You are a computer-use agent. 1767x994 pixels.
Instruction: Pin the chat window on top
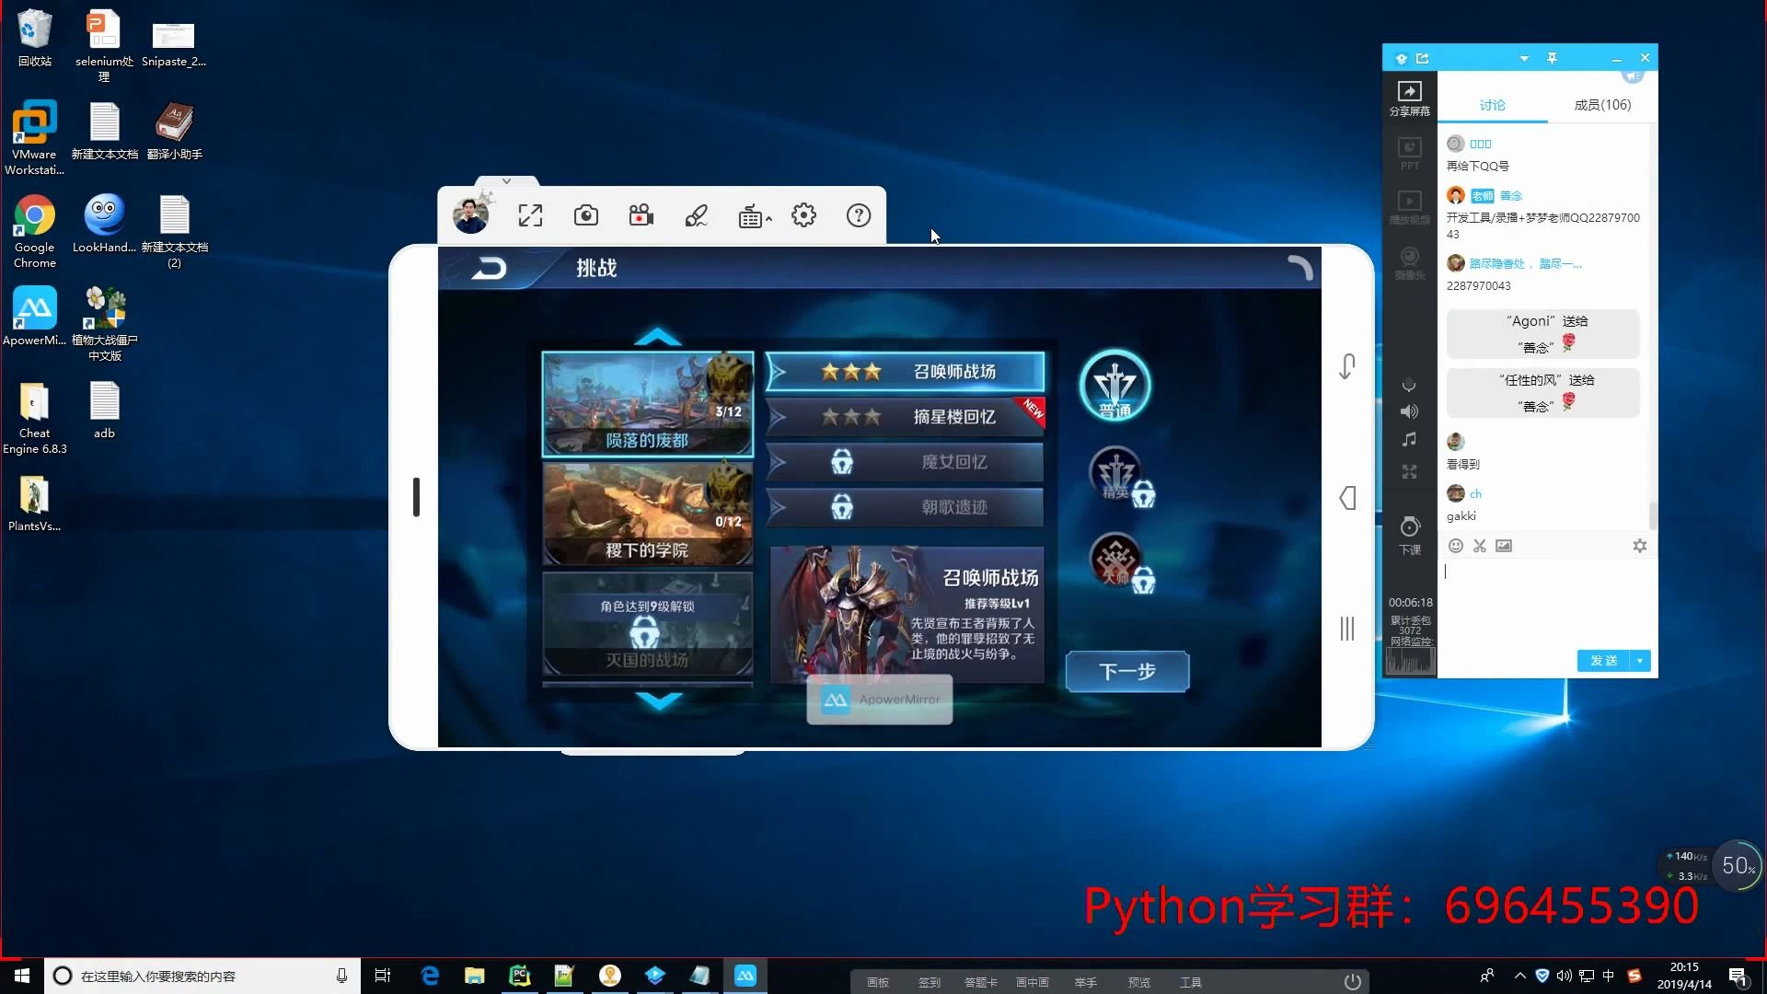click(1552, 58)
